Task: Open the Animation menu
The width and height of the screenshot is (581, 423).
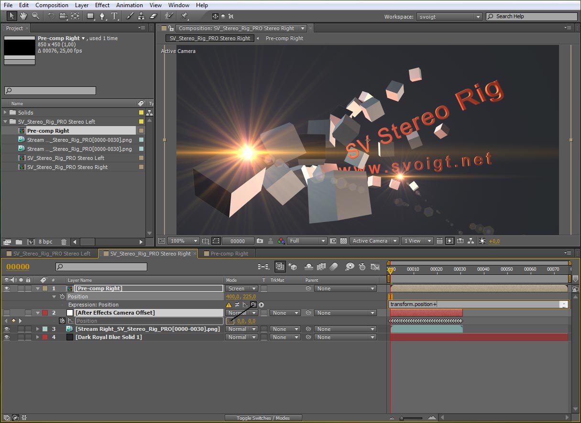Action: (130, 5)
